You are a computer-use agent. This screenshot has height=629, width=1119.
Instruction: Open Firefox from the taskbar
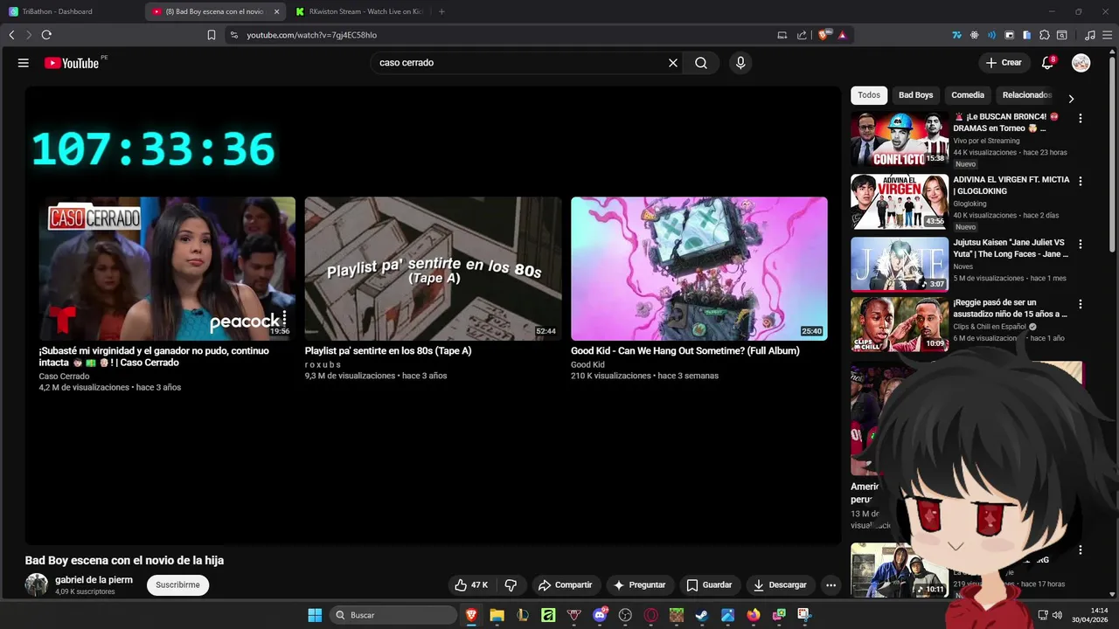tap(754, 615)
